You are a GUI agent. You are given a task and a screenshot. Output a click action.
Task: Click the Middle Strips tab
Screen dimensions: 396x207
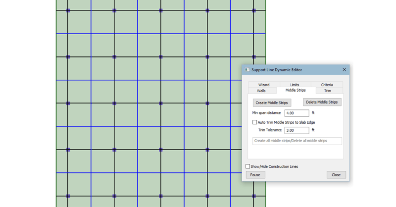point(295,91)
